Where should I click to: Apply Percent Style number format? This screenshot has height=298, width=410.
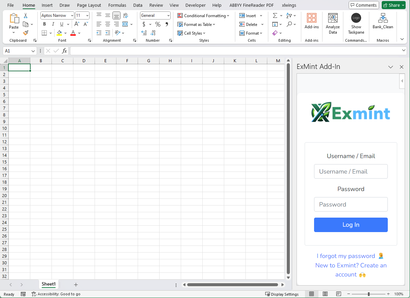[158, 24]
